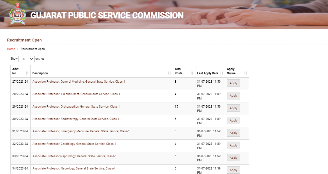Sort table by Apply Online column arrows
328x174 pixels.
click(246, 73)
